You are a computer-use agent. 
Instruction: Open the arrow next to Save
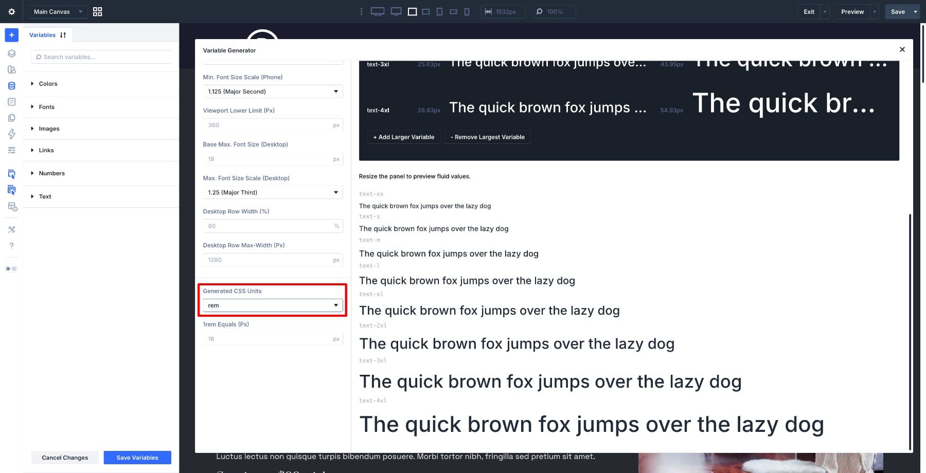pyautogui.click(x=915, y=11)
